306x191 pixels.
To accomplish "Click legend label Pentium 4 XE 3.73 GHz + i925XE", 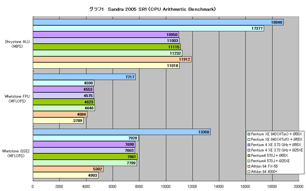I will pyautogui.click(x=277, y=150).
